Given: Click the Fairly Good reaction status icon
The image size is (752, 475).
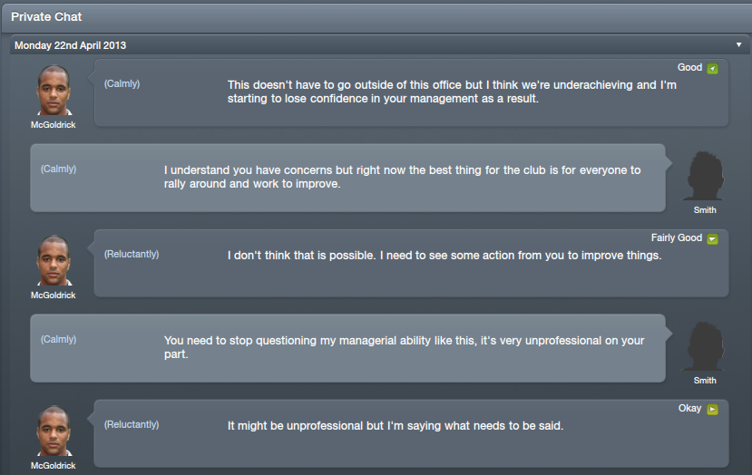Looking at the screenshot, I should (713, 239).
